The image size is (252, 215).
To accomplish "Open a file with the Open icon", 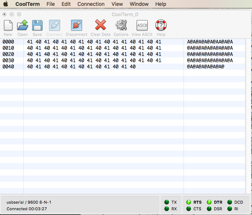I will (x=23, y=25).
